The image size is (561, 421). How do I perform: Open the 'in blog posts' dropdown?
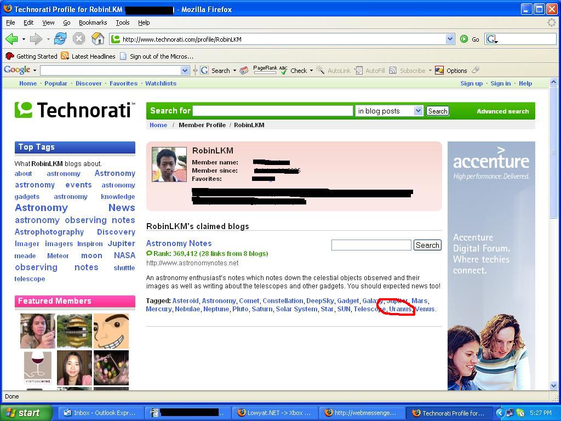[x=418, y=111]
